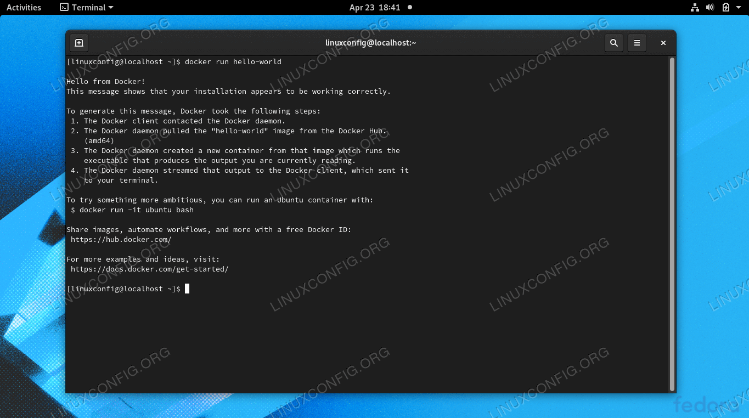Click the network status icon
Image resolution: width=749 pixels, height=418 pixels.
(695, 7)
